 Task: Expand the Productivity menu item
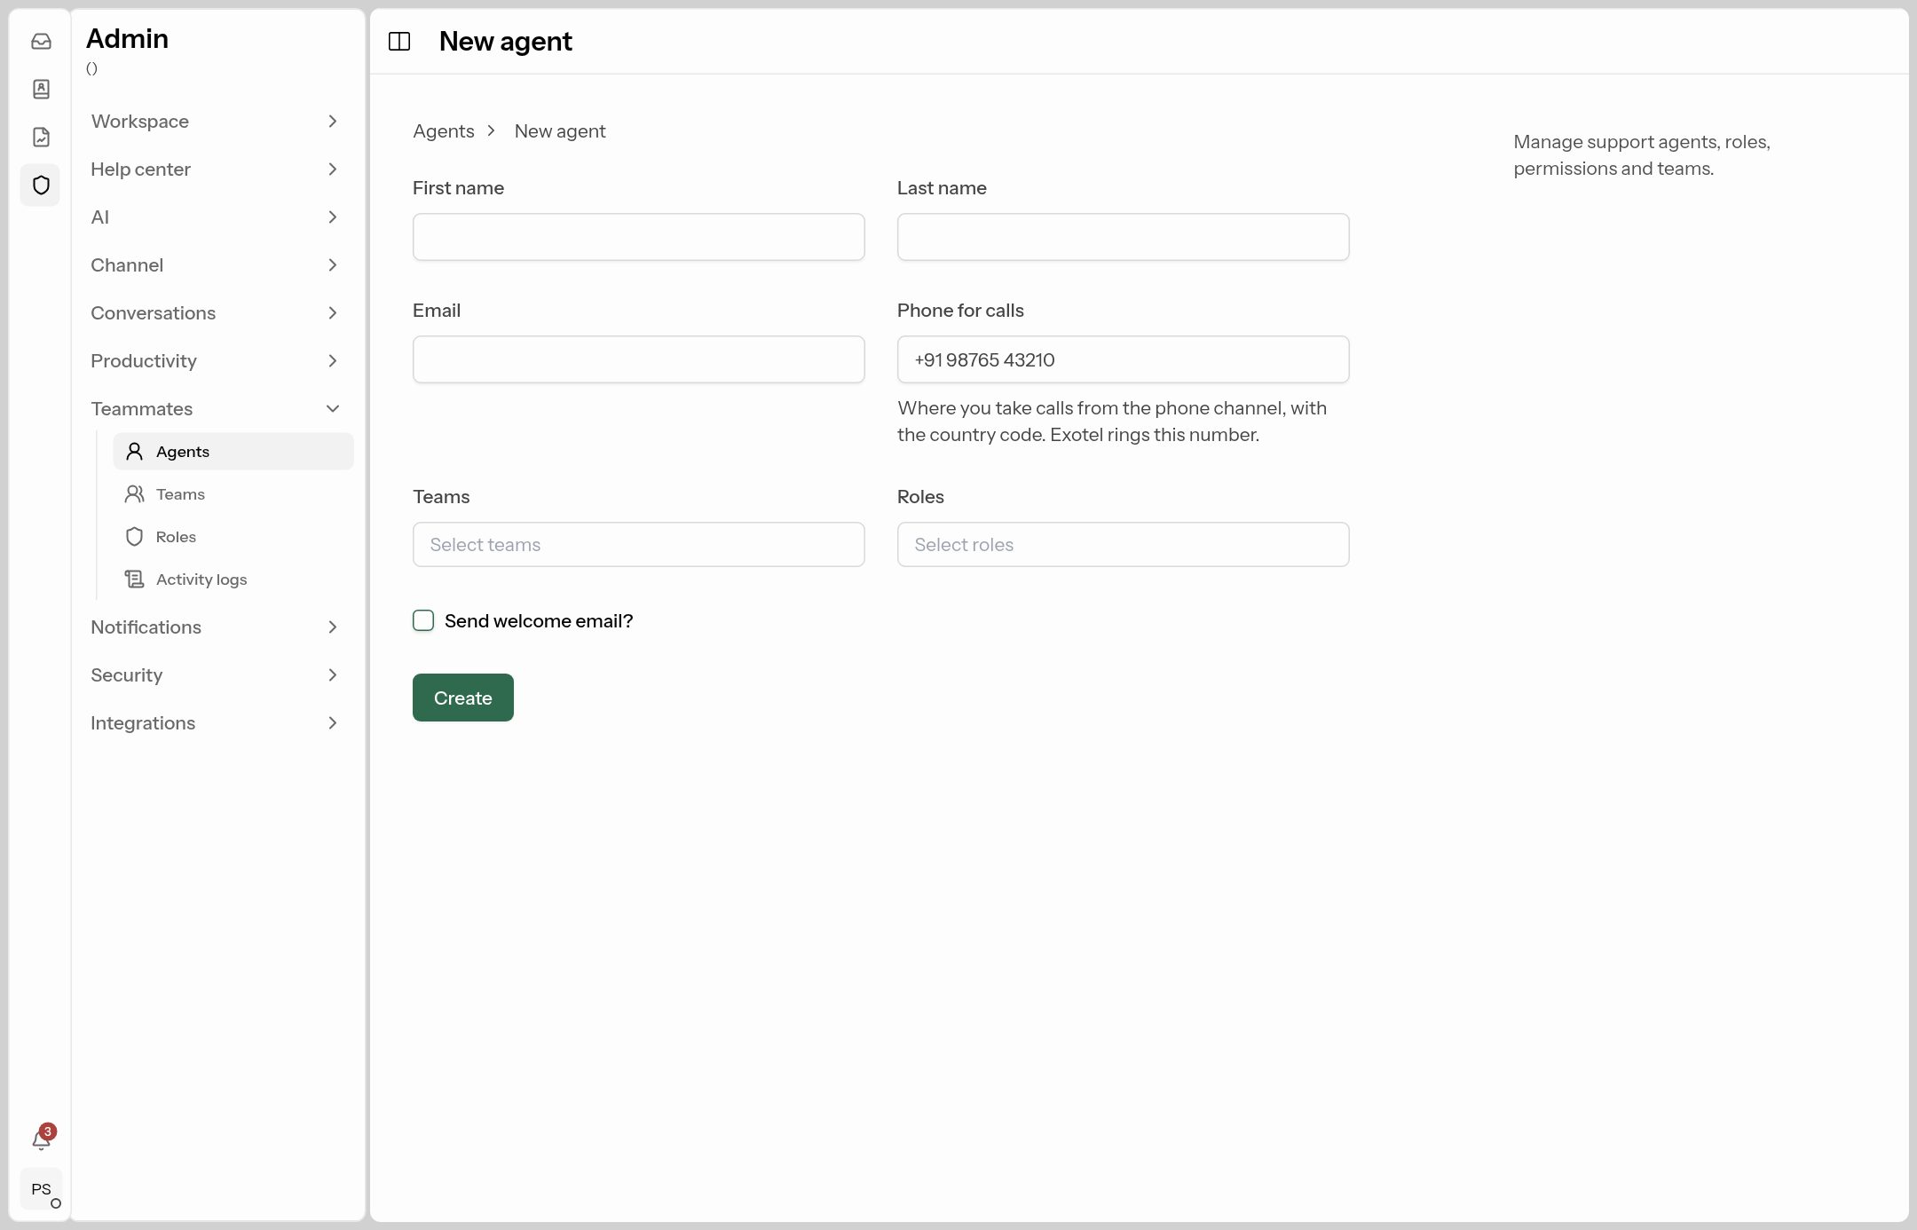[216, 361]
